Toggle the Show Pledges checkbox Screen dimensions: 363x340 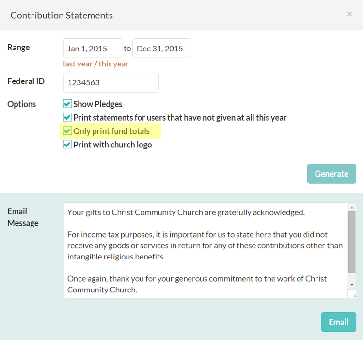pos(67,104)
